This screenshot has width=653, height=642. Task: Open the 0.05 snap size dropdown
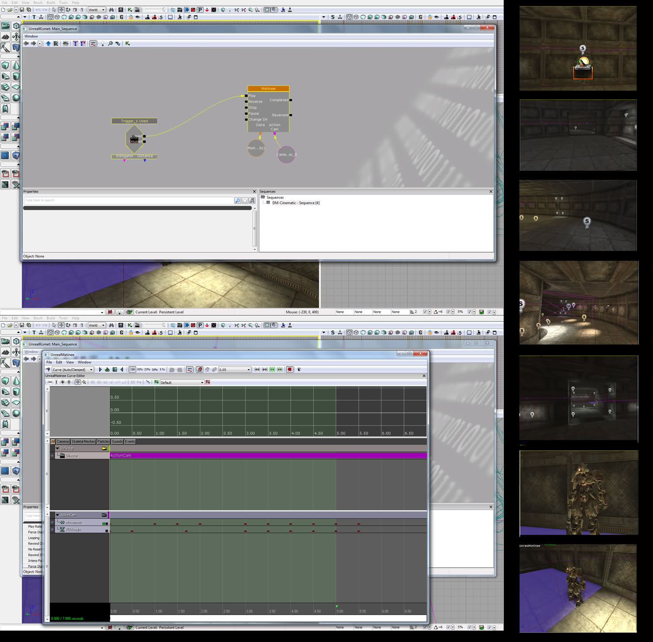click(234, 369)
